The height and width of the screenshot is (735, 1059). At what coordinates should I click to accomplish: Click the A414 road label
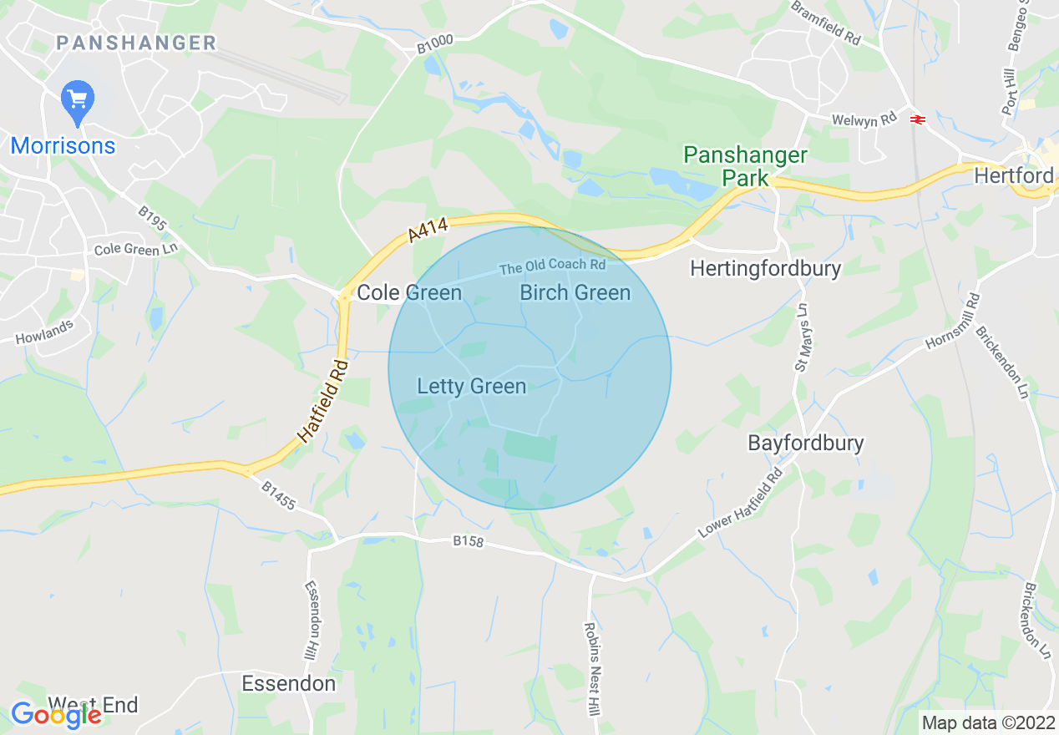[x=429, y=231]
